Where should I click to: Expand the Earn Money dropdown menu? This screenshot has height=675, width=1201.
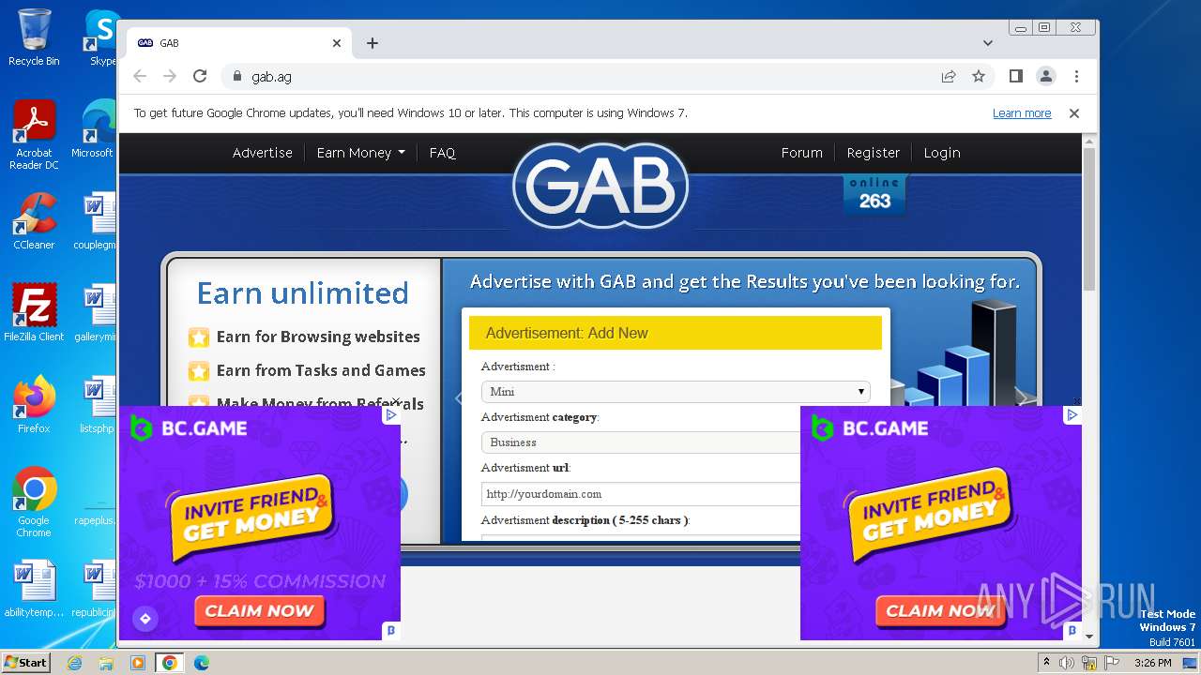point(360,153)
